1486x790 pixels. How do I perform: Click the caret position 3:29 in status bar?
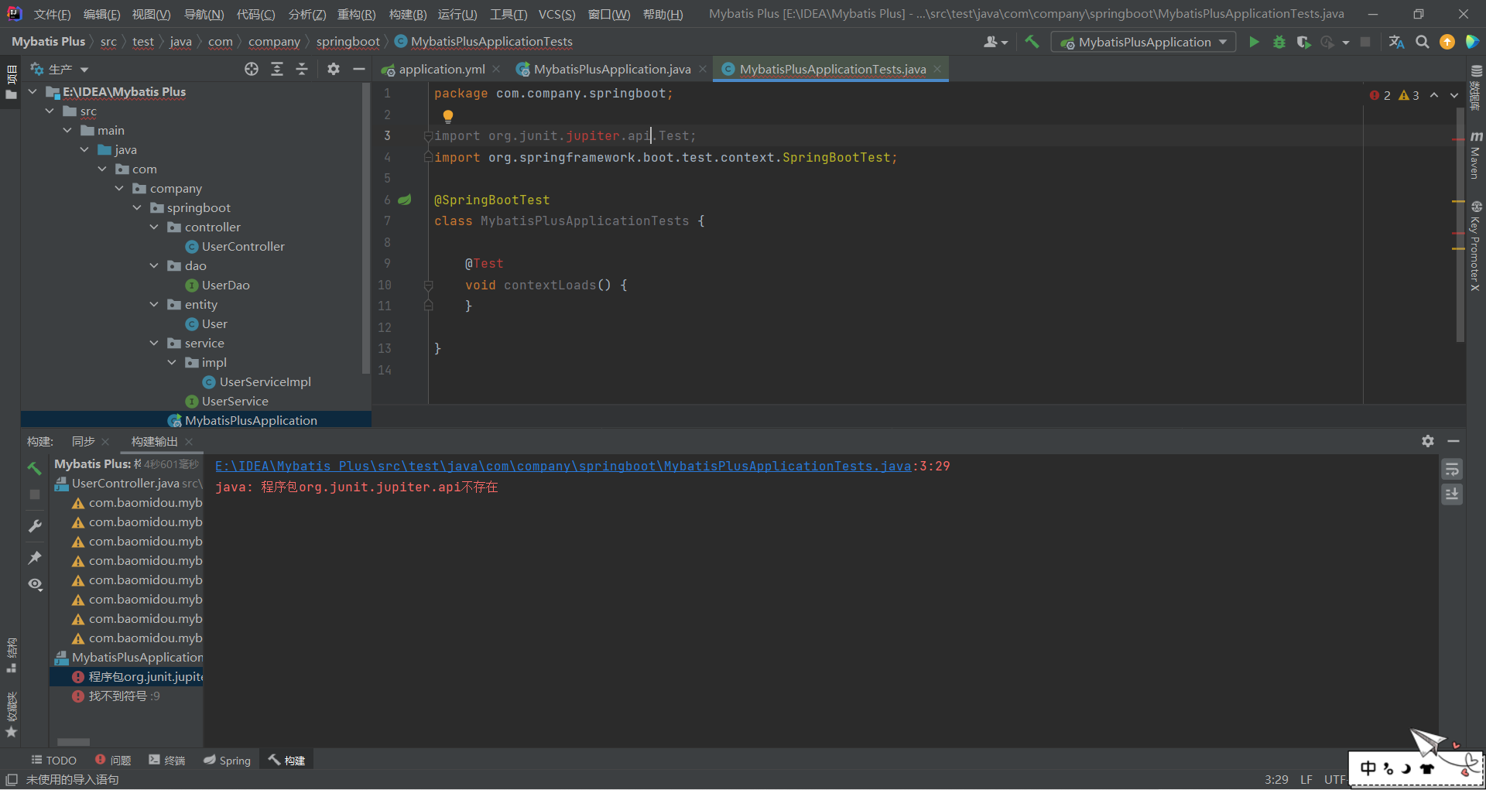click(x=1275, y=779)
